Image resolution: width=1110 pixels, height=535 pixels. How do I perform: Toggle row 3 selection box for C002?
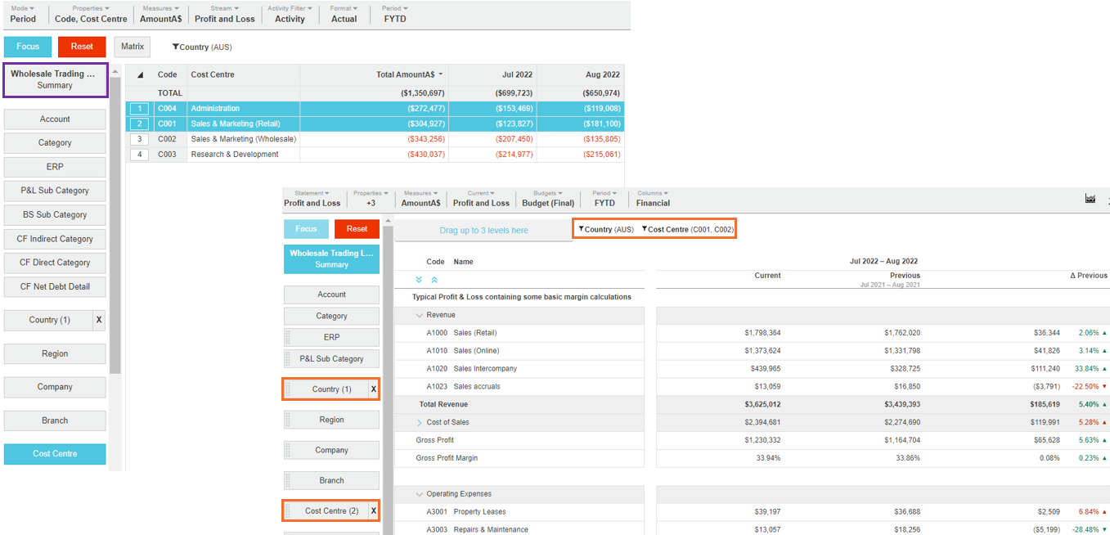(140, 139)
